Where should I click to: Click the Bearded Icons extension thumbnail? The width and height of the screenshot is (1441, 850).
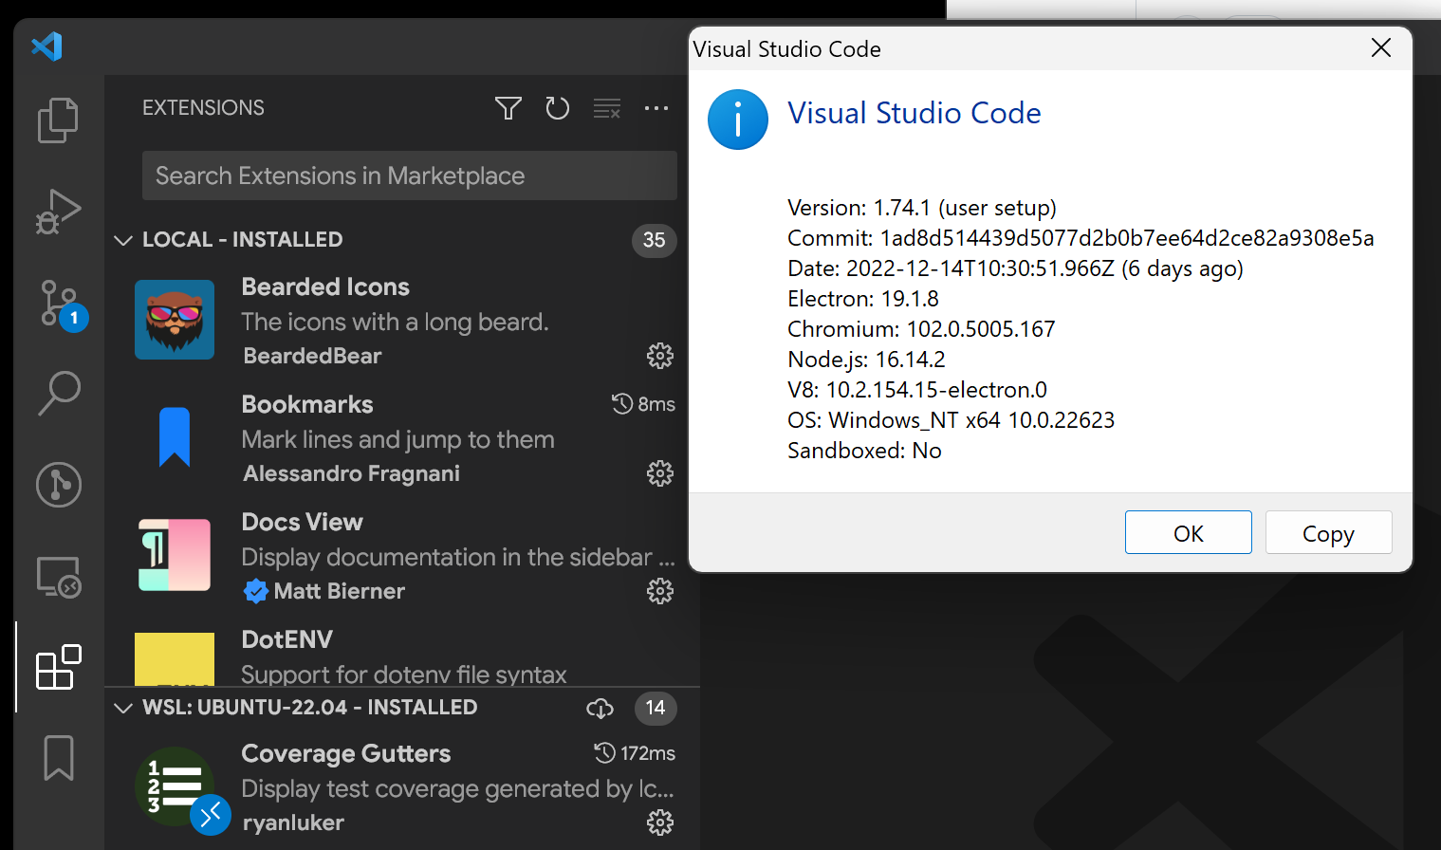coord(175,320)
